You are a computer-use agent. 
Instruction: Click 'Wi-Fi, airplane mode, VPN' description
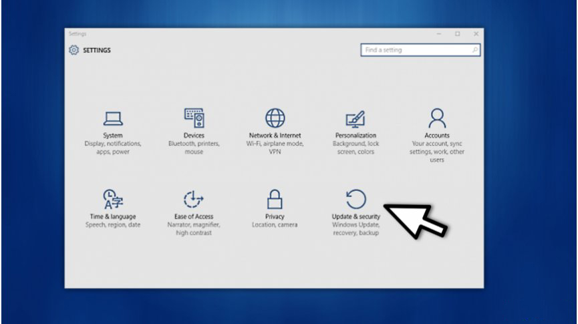pyautogui.click(x=275, y=148)
